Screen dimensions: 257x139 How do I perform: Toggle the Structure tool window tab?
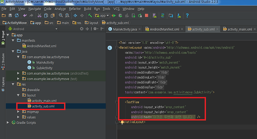[3, 62]
